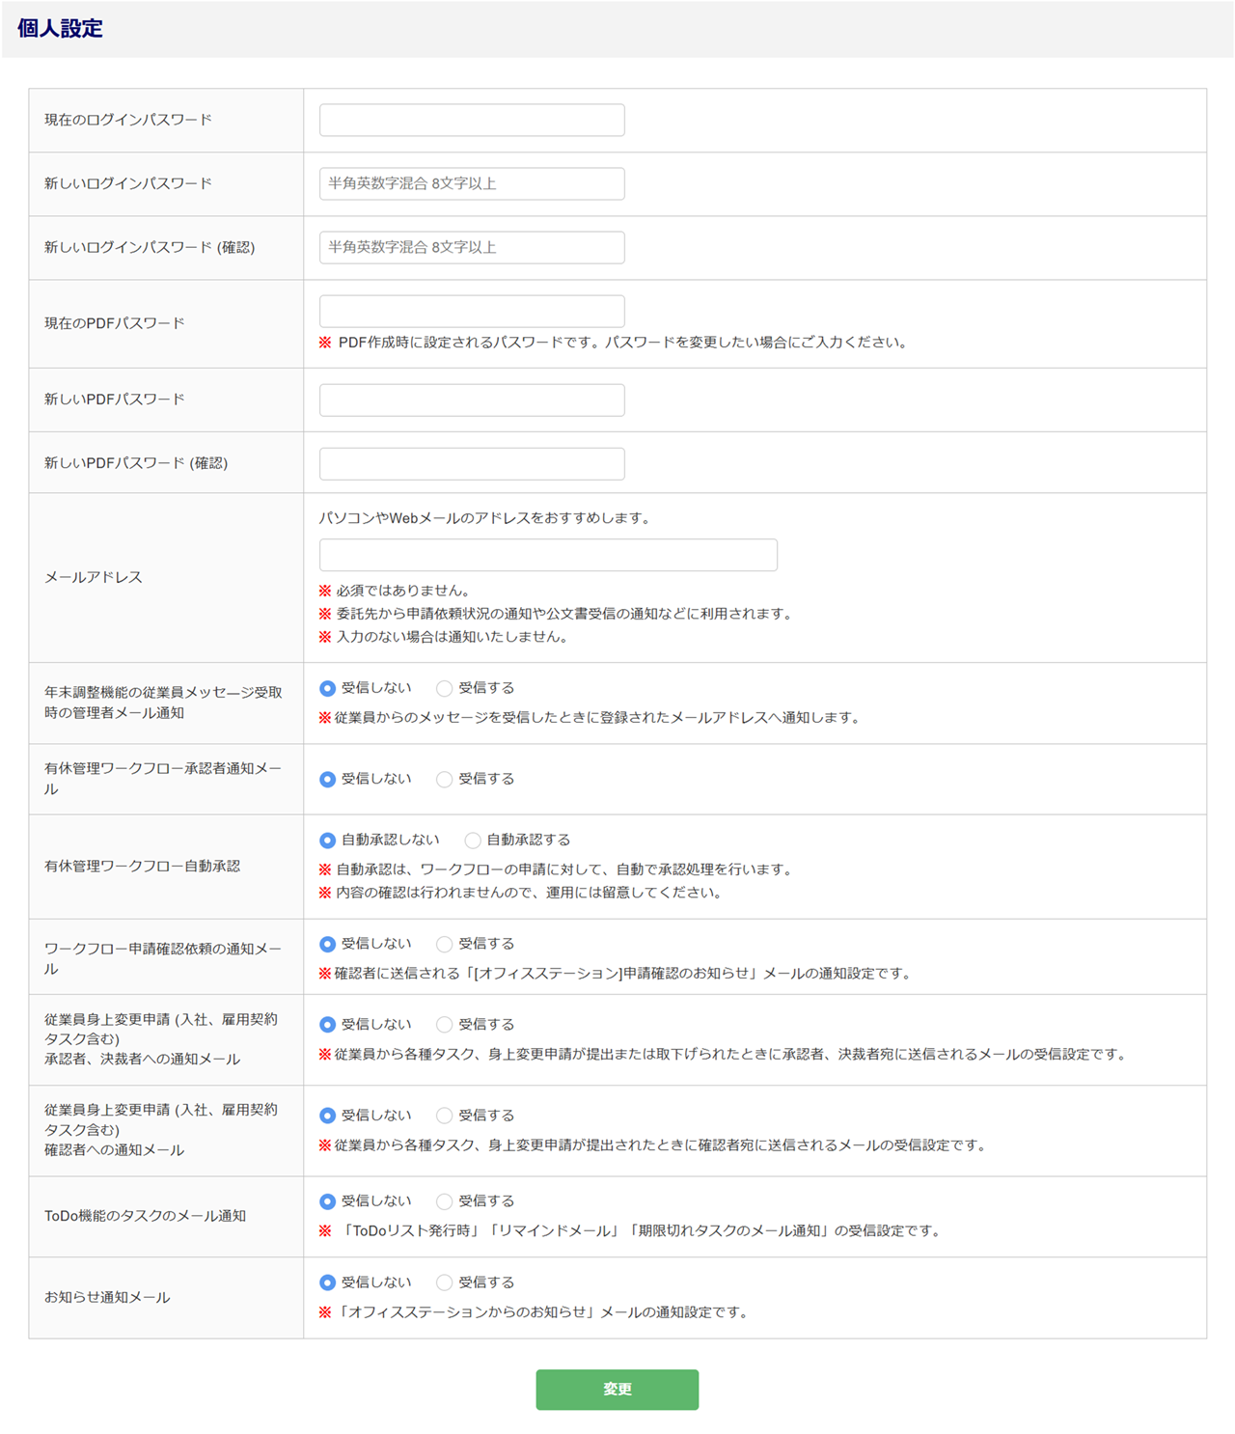Click the お知らせ通知メール row label
Viewport: 1235px width, 1434px height.
click(107, 1297)
